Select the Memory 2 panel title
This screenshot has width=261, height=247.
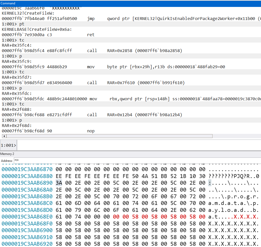click(x=7, y=154)
